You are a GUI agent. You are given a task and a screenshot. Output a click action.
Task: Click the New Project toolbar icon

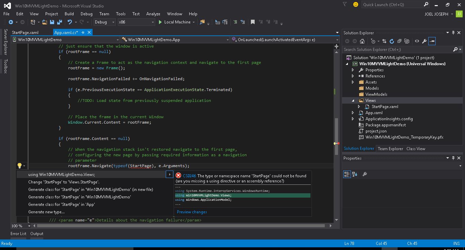[33, 22]
